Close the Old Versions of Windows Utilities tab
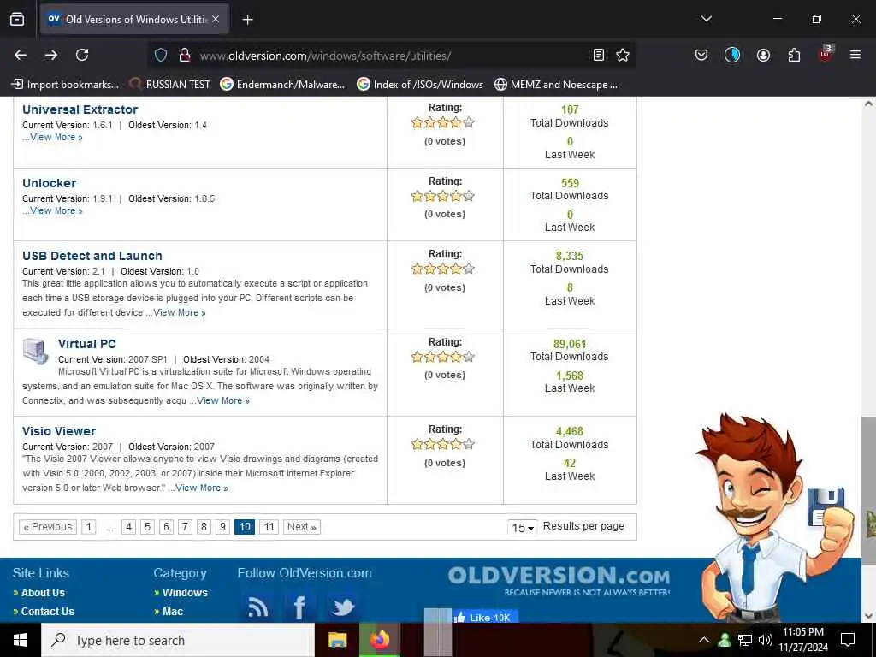Screen dimensions: 876x657 click(x=216, y=19)
